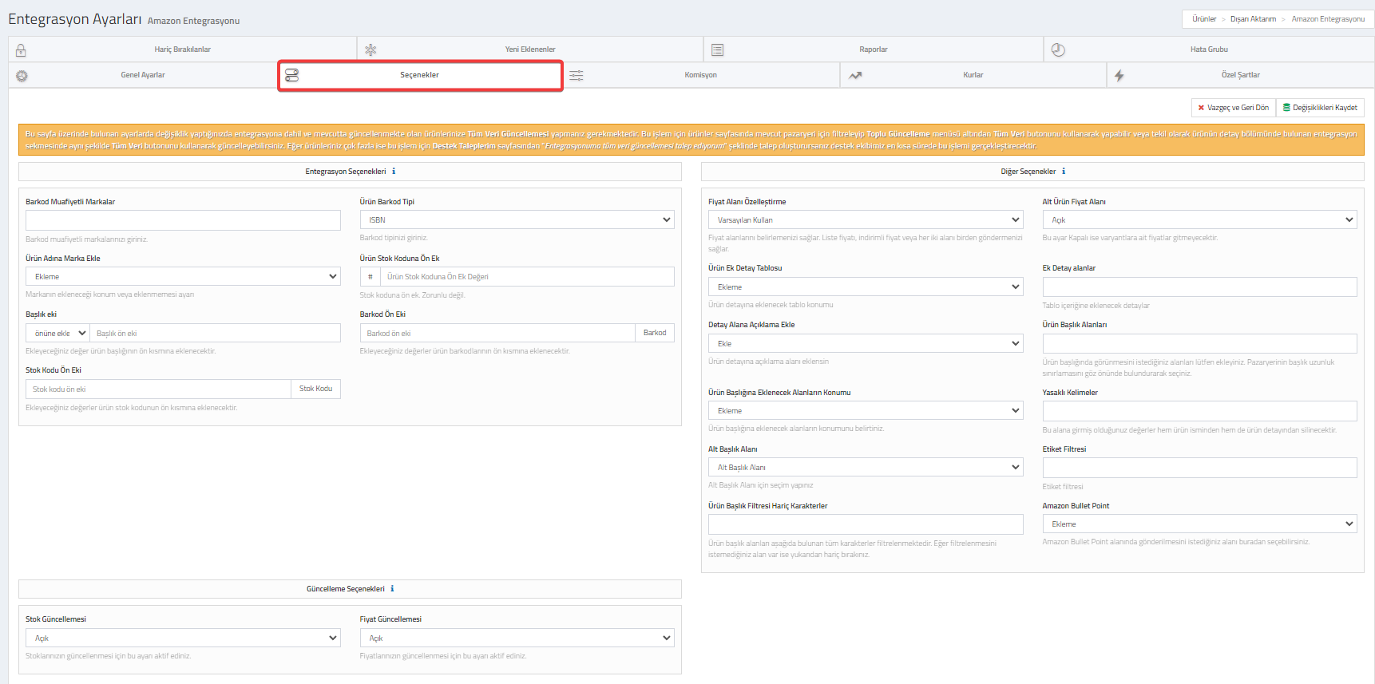
Task: Click the lightning icon beside Özel Şartlar
Action: point(1119,75)
